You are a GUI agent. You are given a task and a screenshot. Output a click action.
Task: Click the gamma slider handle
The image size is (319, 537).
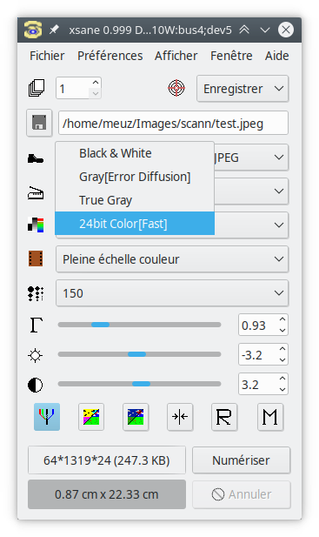click(x=101, y=325)
